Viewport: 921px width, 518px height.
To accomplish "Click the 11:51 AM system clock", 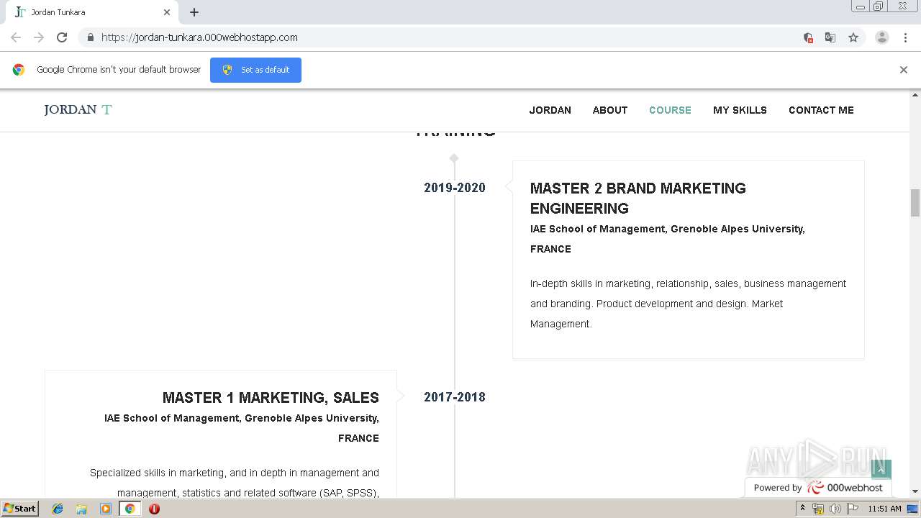I will (884, 509).
